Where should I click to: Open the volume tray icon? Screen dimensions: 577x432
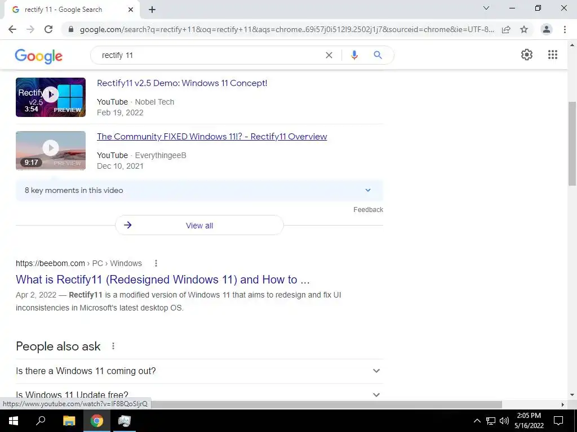[x=504, y=421]
